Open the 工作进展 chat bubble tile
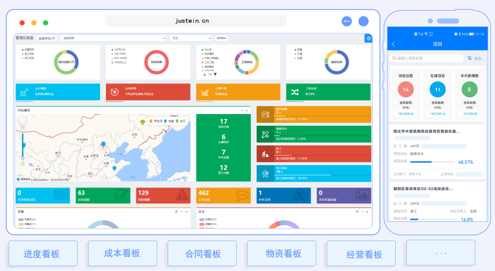This screenshot has width=495, height=271. point(223,195)
